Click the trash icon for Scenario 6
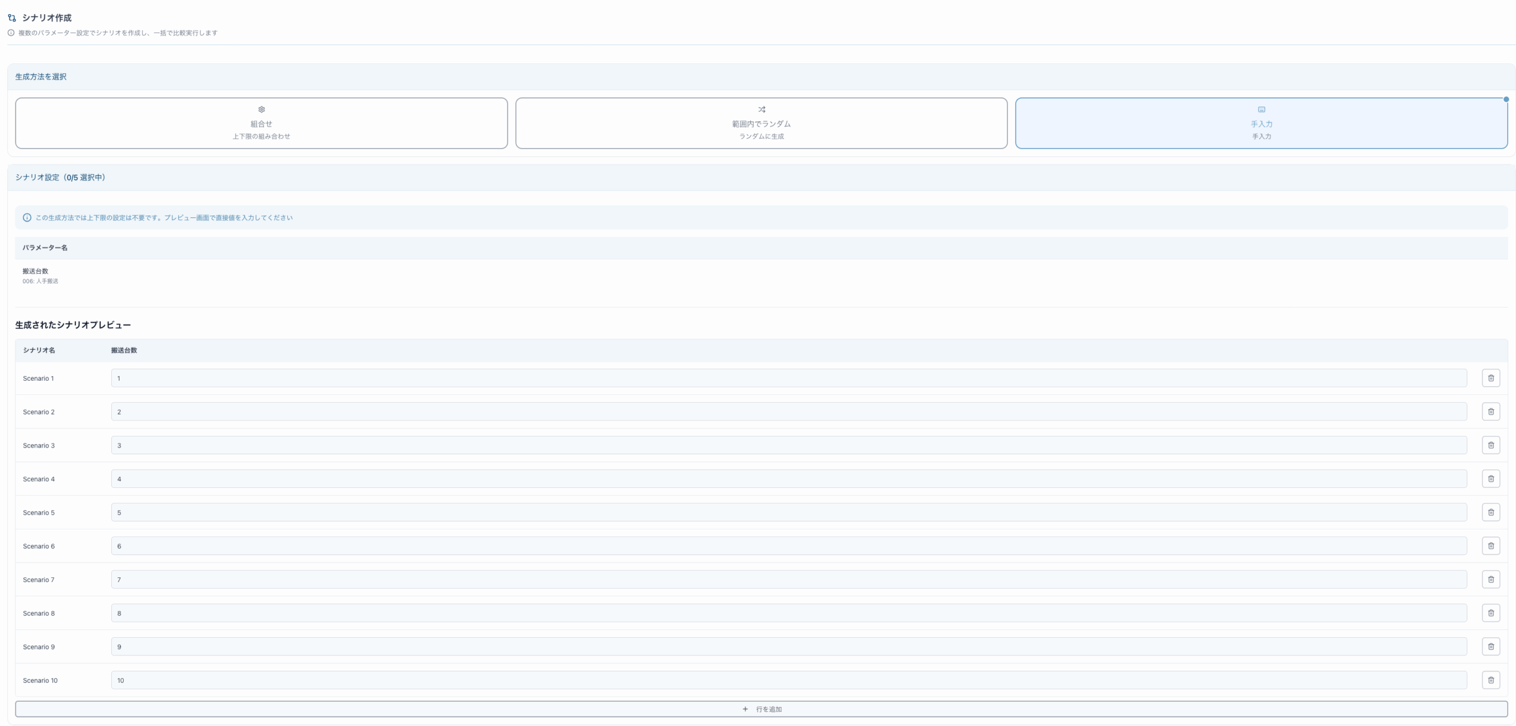 click(1491, 546)
